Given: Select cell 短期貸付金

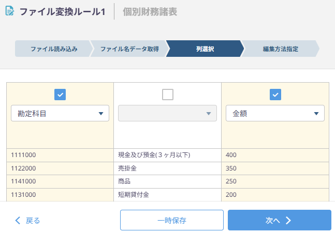Looking at the screenshot, I should click(168, 195).
